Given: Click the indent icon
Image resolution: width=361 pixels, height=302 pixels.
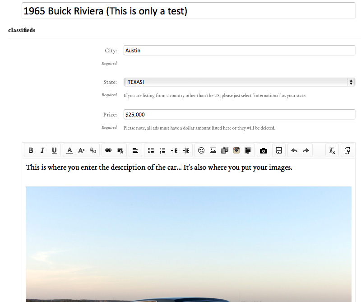Looking at the screenshot, I should [x=186, y=150].
